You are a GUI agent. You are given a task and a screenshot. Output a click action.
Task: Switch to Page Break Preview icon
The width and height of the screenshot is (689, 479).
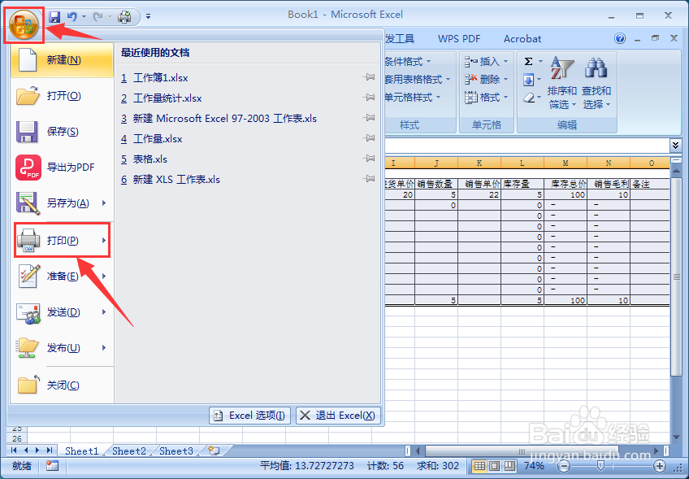pos(509,466)
